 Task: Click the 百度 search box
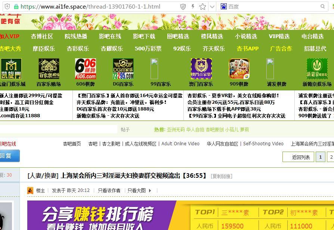pyautogui.click(x=273, y=7)
